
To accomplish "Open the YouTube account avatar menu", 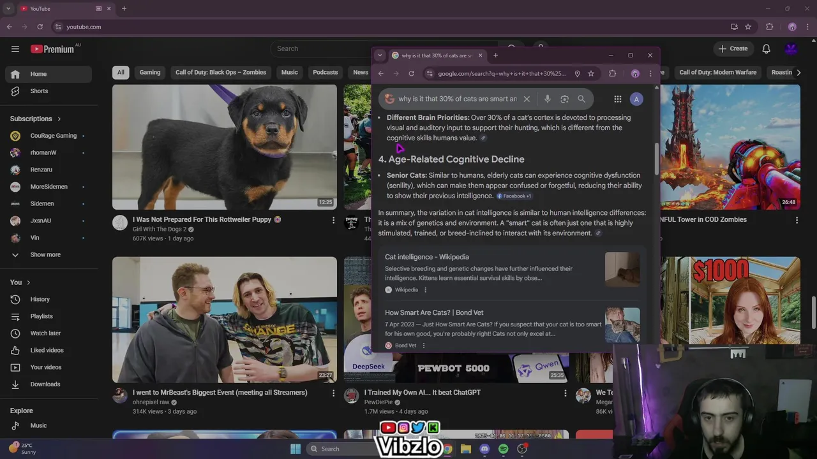I will [791, 49].
